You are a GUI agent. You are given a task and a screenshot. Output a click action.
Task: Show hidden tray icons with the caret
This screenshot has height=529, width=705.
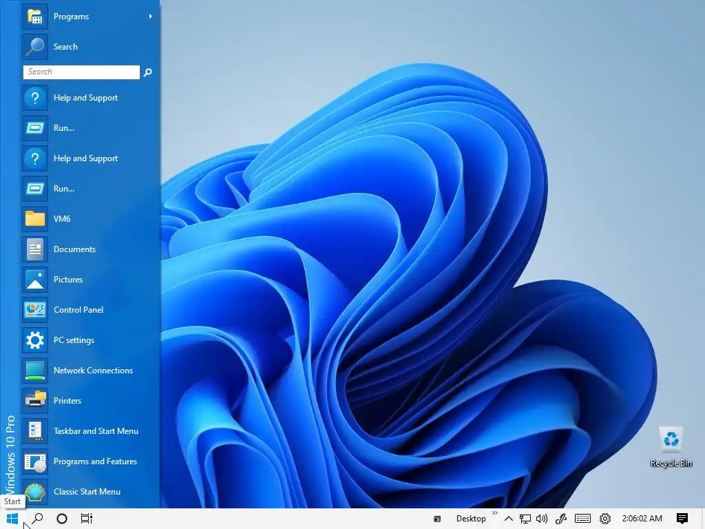click(x=509, y=519)
